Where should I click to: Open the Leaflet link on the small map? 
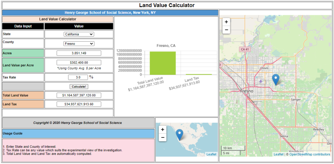[211, 154]
